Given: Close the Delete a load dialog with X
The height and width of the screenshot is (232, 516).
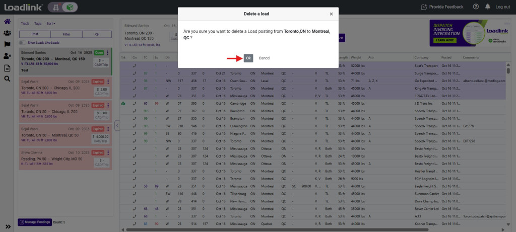Looking at the screenshot, I should (331, 14).
